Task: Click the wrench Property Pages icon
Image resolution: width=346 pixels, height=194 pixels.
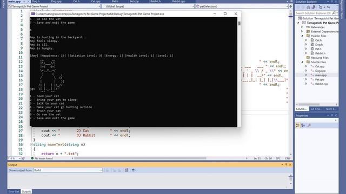Action: [309, 126]
